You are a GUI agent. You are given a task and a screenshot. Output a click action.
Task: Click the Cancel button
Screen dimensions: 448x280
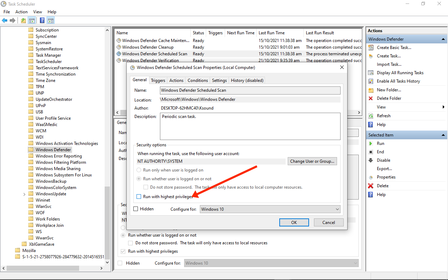329,222
